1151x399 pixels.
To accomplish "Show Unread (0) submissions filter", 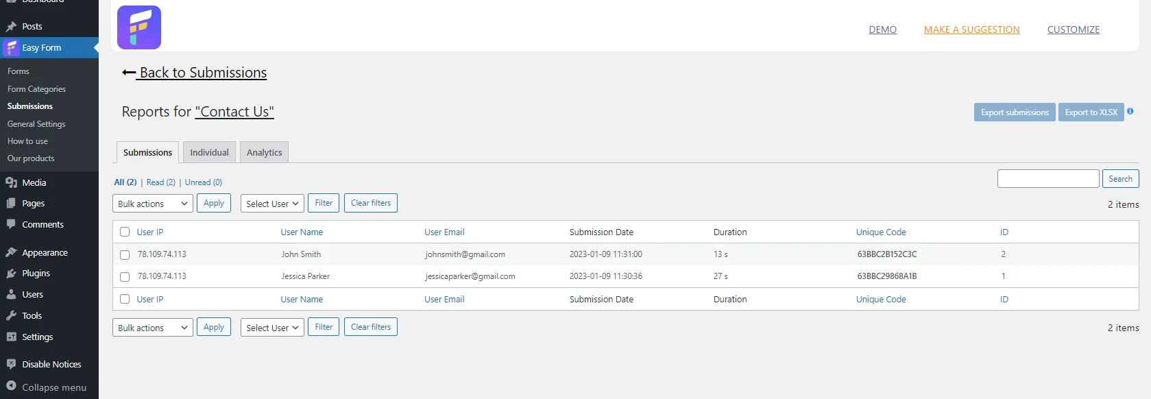I will [x=203, y=182].
